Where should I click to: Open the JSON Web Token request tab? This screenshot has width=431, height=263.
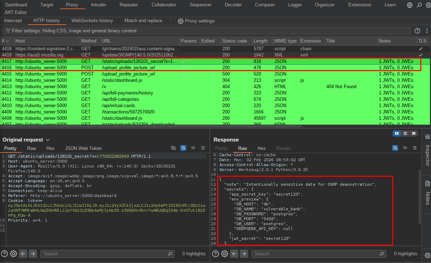[83, 148]
